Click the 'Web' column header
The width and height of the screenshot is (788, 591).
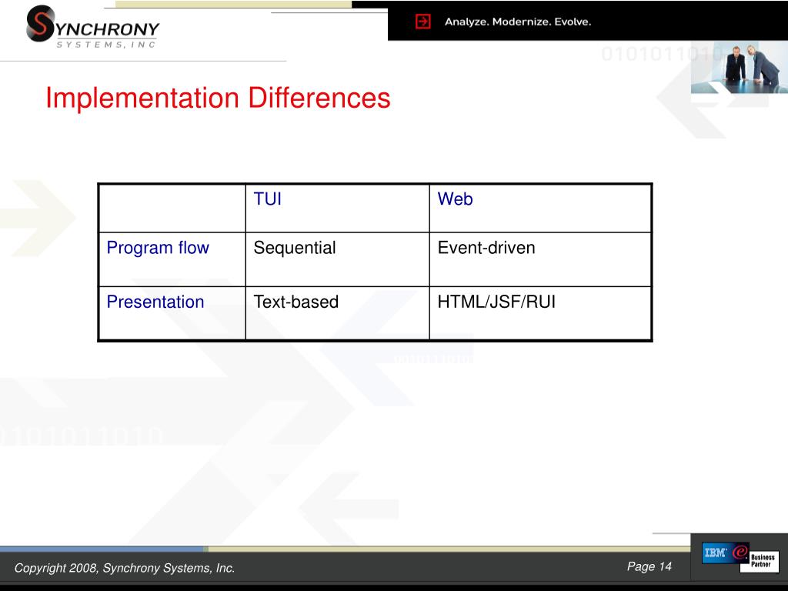pos(455,199)
